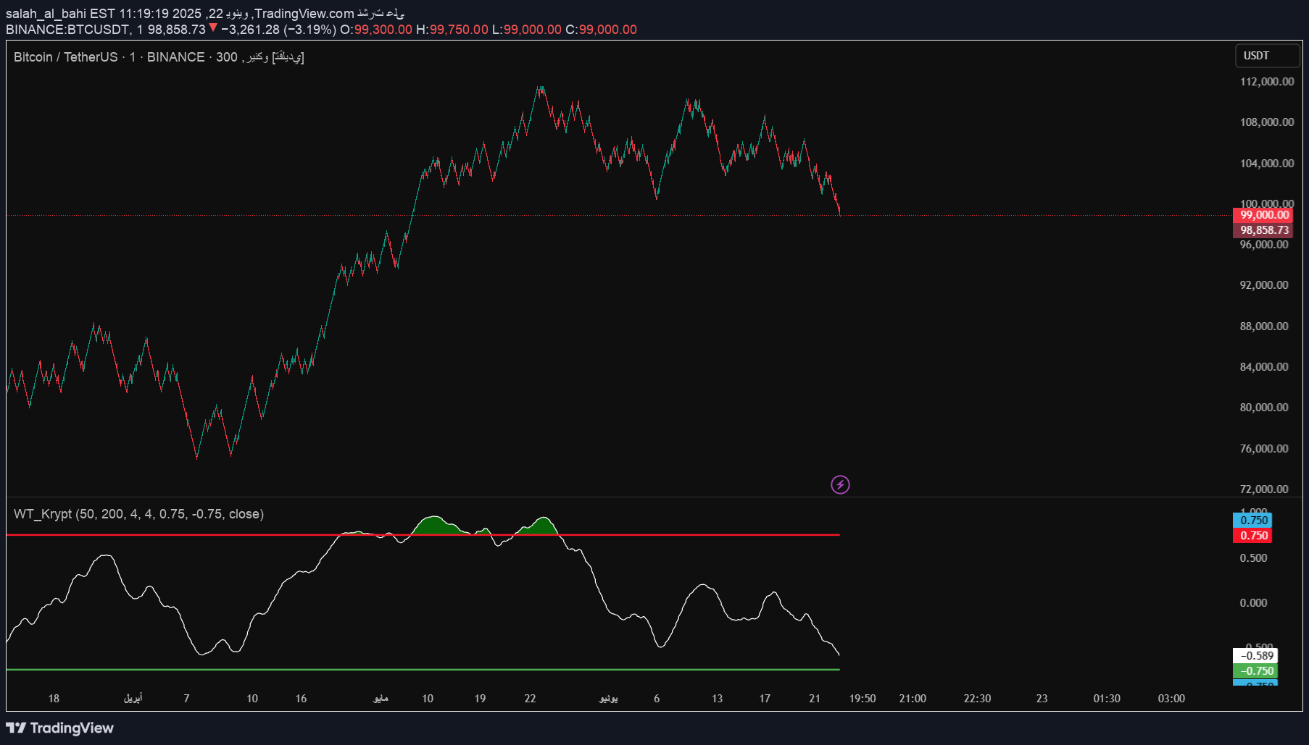
Task: Click the 7 date on time axis
Action: click(x=187, y=699)
